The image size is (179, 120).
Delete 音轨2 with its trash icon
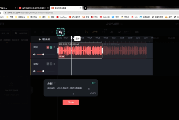pyautogui.click(x=54, y=64)
